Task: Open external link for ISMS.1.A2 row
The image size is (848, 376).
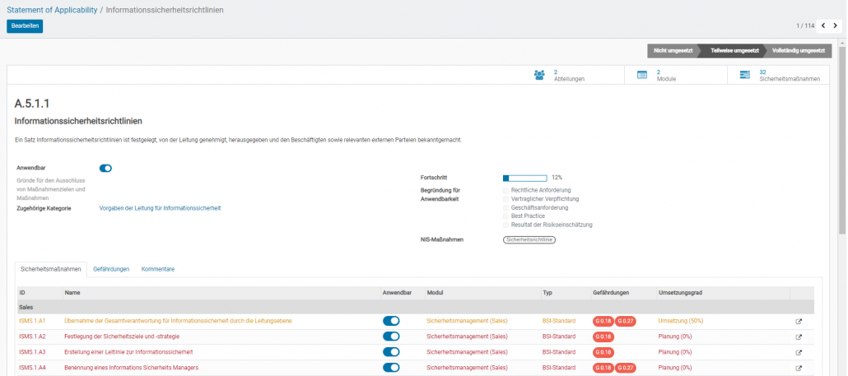Action: tap(798, 337)
